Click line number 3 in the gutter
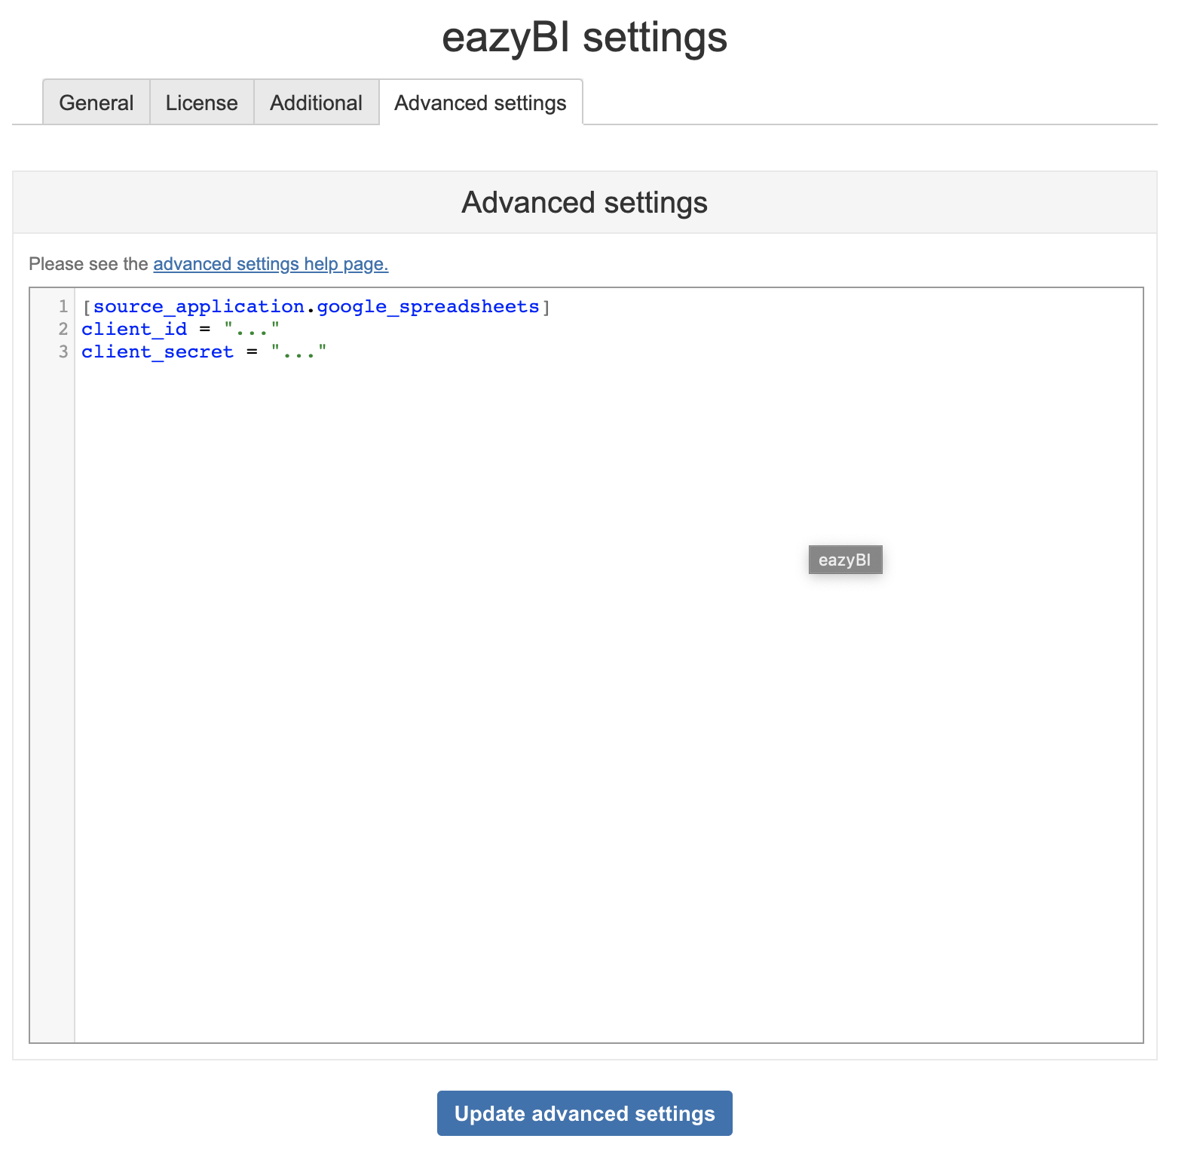The height and width of the screenshot is (1154, 1200). (63, 352)
